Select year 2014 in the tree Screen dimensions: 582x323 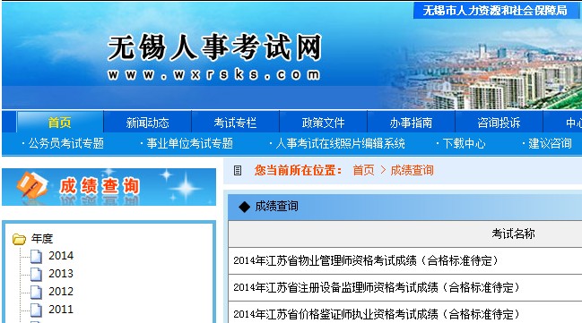pos(61,256)
